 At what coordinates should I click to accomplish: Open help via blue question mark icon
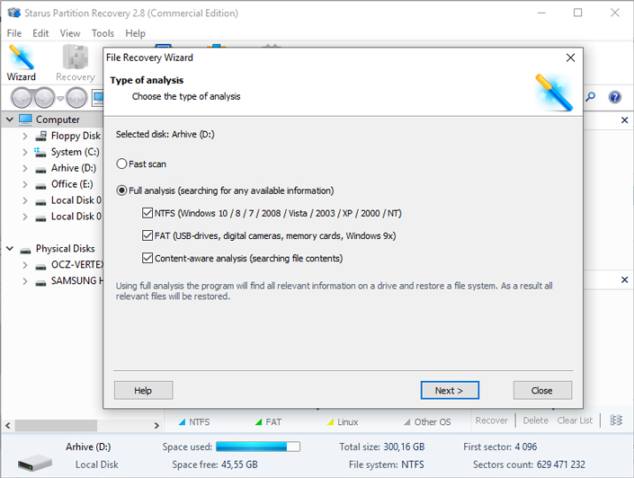(x=614, y=97)
